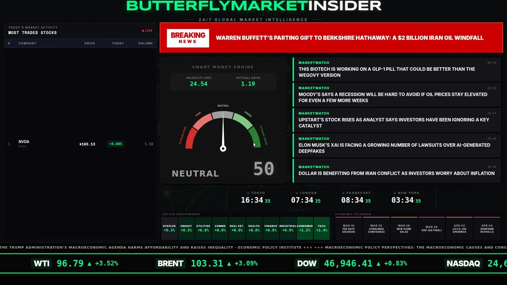507x285 pixels.
Task: Click the Put/Call Ratio value 1.19
Action: [248, 84]
